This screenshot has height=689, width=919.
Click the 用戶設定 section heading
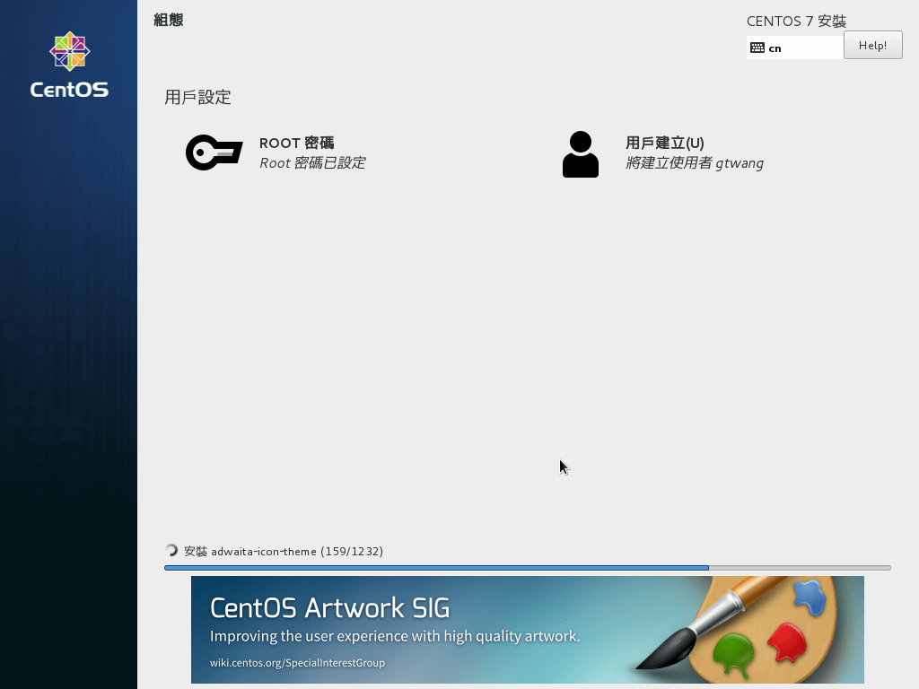click(x=197, y=97)
